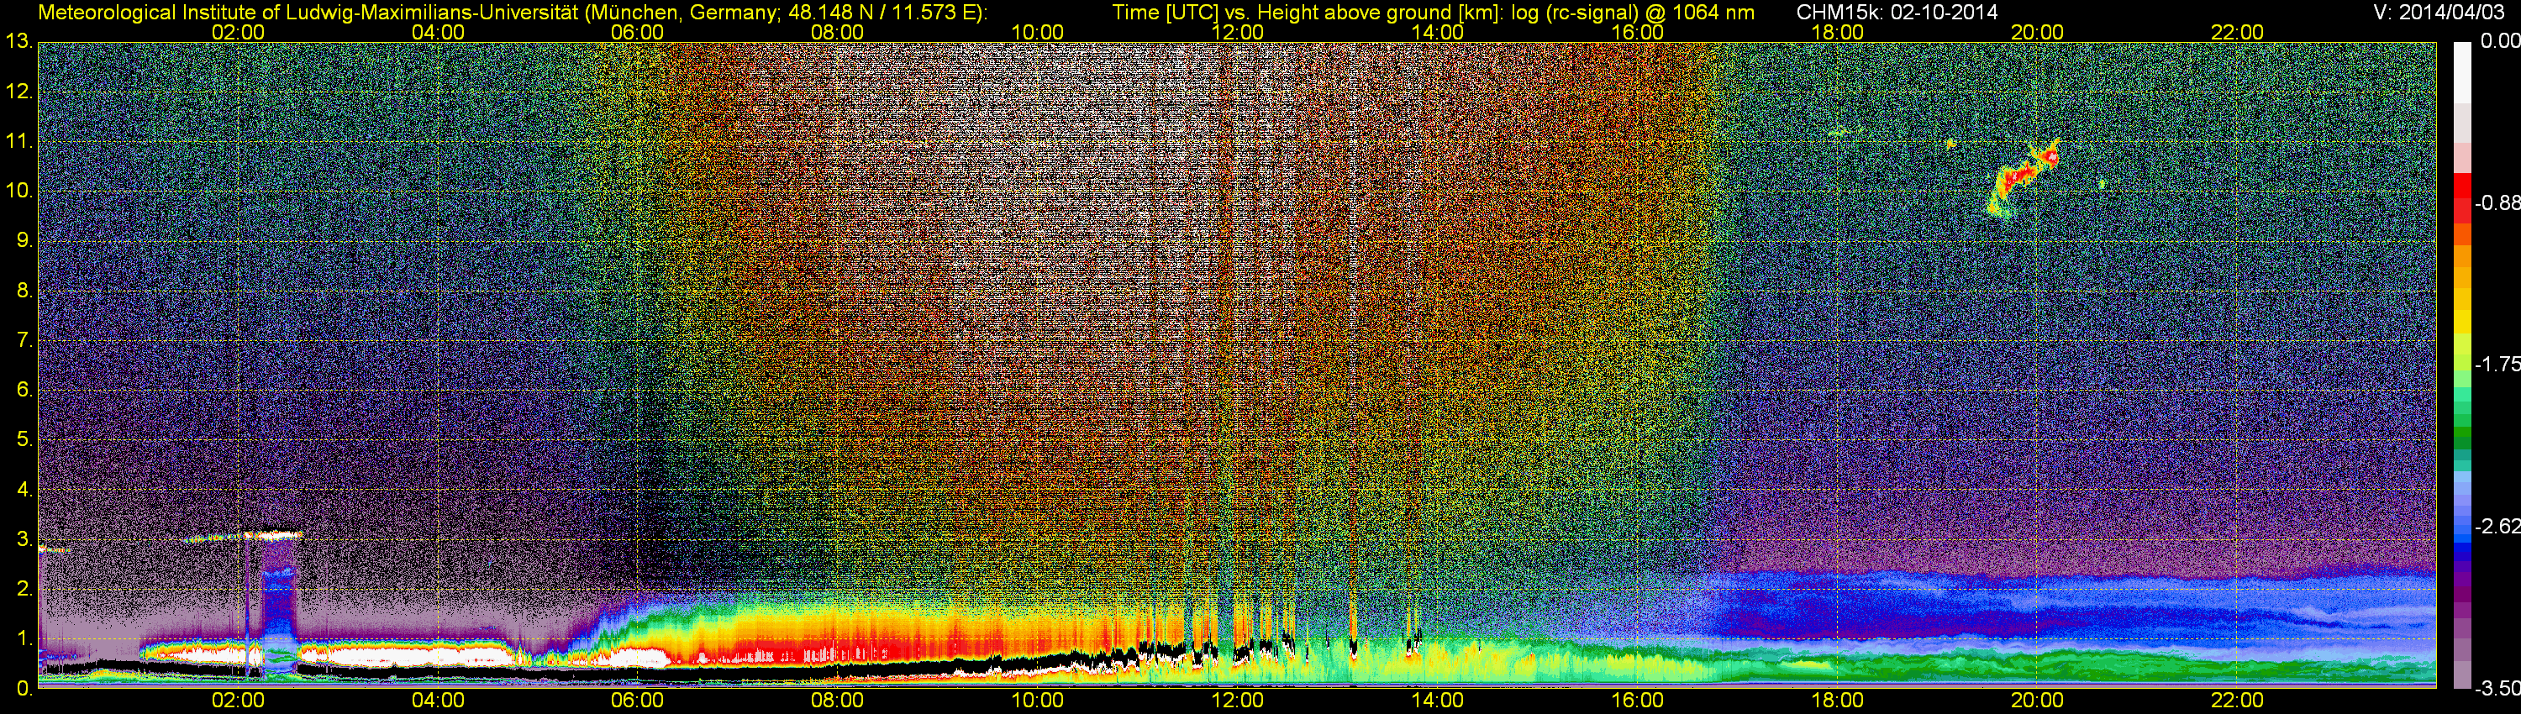The height and width of the screenshot is (714, 2521).
Task: Click the 04:00 label on the bottom time axis
Action: tap(438, 701)
